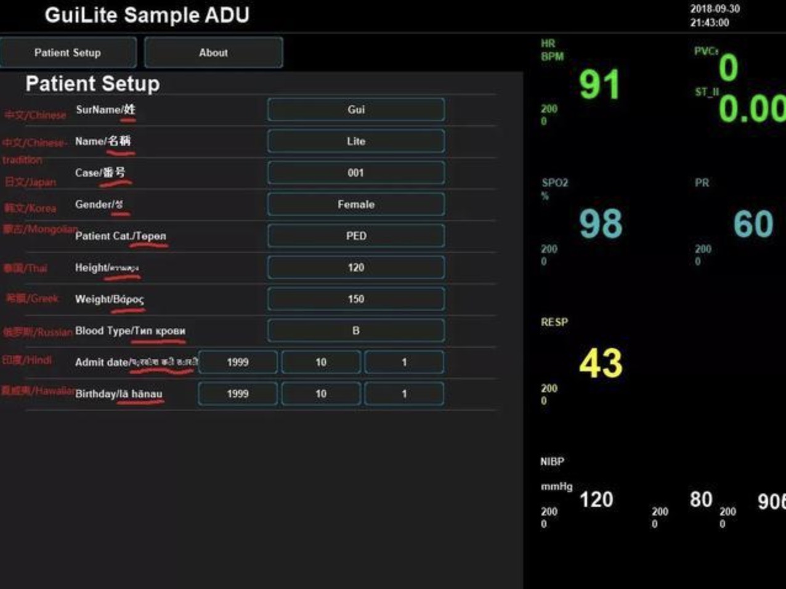The height and width of the screenshot is (589, 786).
Task: Select the PR value 60
Action: 753,224
